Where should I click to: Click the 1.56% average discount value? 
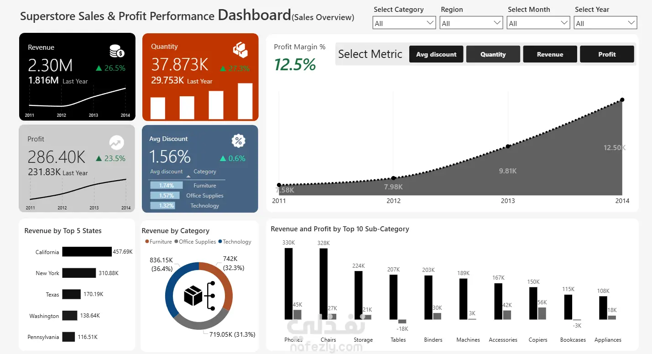tap(170, 157)
